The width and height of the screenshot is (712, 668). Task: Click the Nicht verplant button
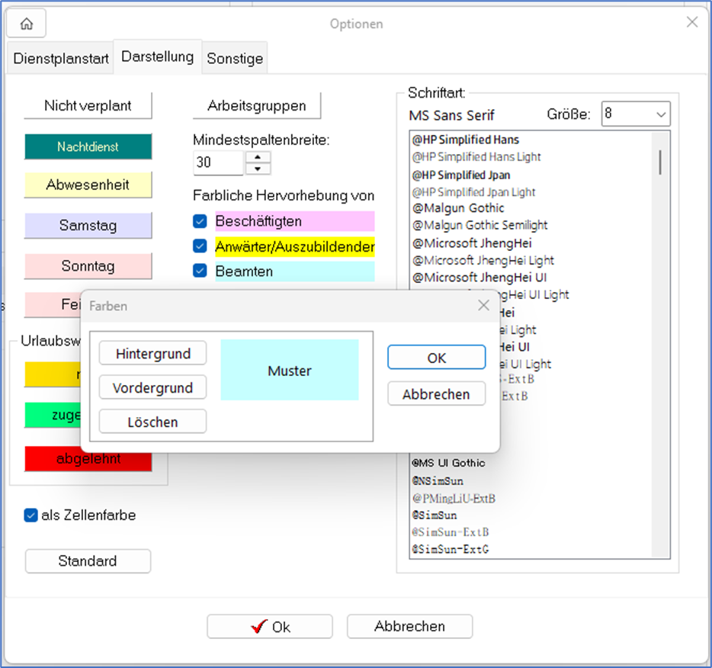[88, 105]
